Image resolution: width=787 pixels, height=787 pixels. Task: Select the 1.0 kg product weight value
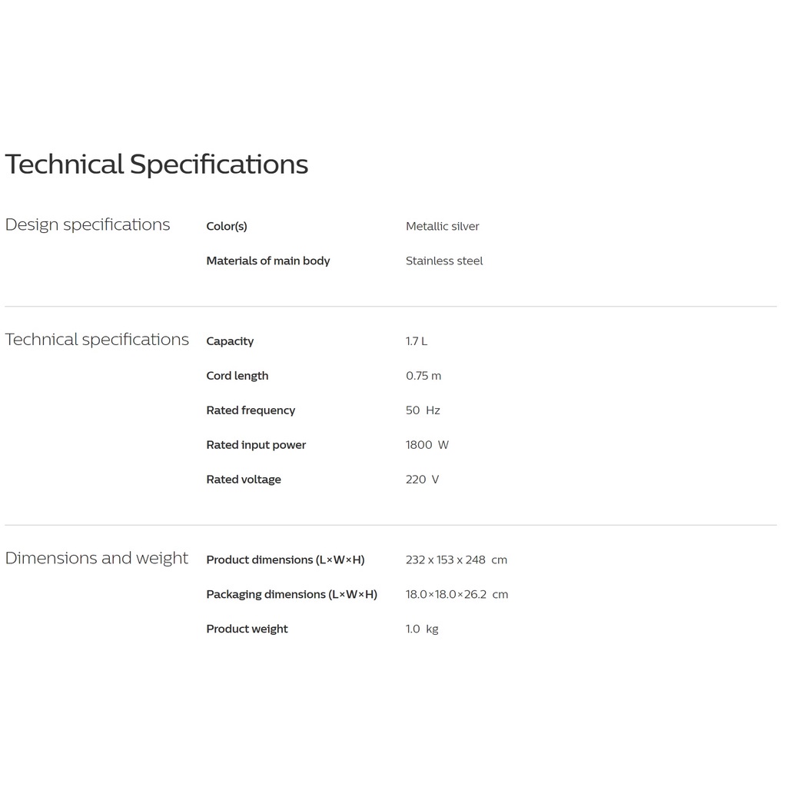pos(422,629)
